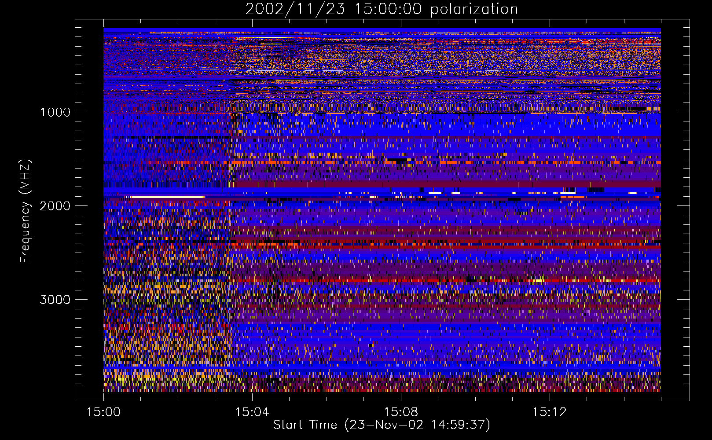The image size is (712, 440).
Task: Select the '1000' frequency axis label
Action: (x=55, y=112)
